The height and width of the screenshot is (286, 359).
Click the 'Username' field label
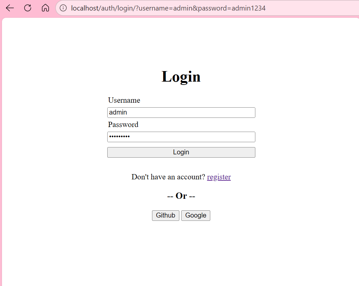pos(124,100)
